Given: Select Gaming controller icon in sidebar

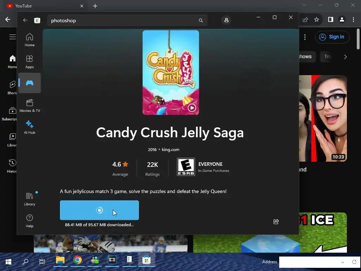Looking at the screenshot, I should point(30,83).
